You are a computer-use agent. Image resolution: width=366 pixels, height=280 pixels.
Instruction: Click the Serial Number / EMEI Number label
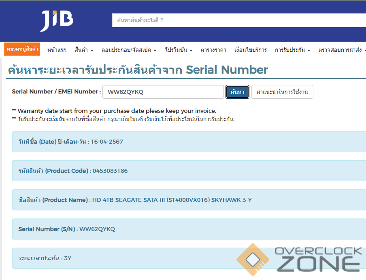(x=56, y=91)
